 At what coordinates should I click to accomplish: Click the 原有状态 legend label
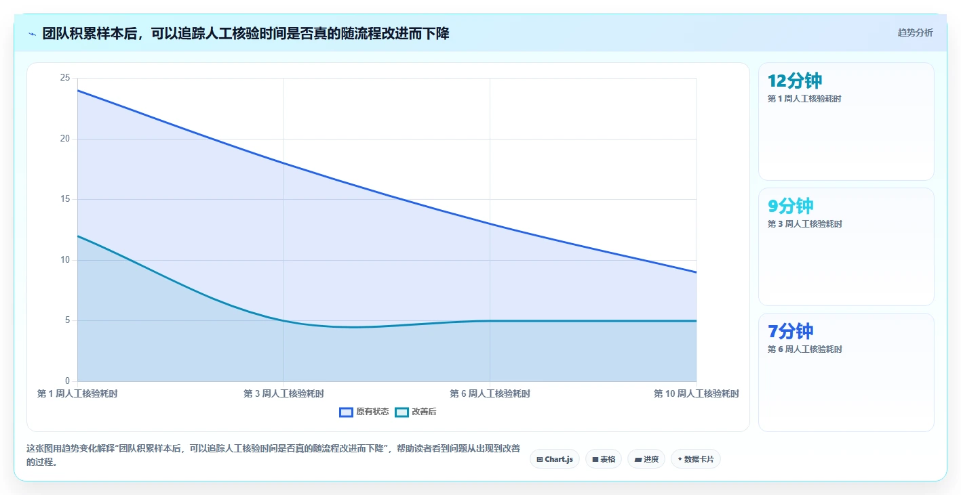372,412
